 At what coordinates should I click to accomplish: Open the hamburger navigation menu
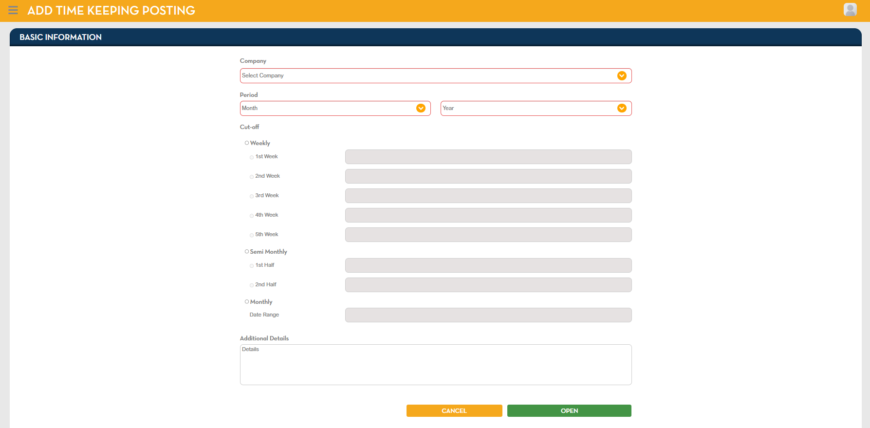(x=13, y=10)
